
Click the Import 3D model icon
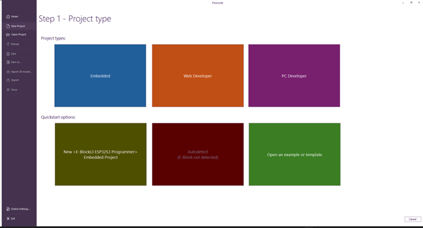tap(8, 72)
